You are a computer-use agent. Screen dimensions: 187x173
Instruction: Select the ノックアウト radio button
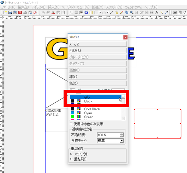[71, 154]
